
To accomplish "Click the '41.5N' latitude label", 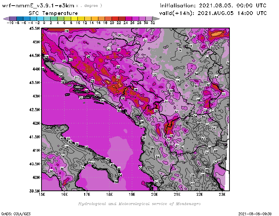I will point(34,137).
